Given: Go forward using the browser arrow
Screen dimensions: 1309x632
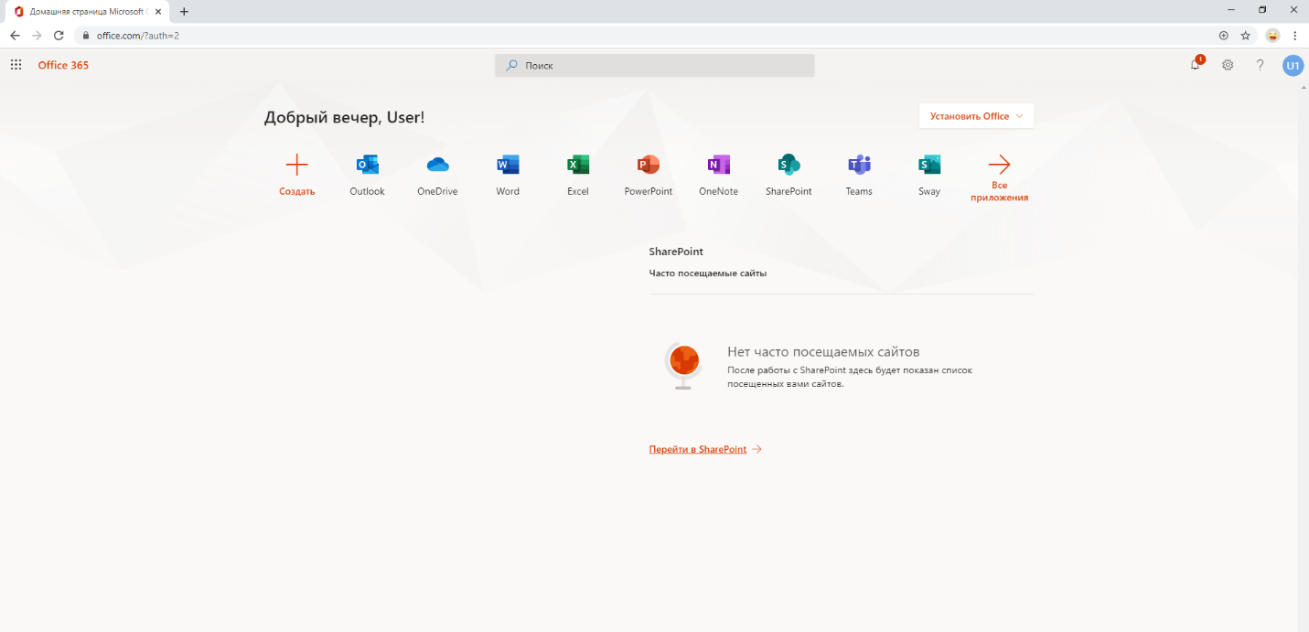Looking at the screenshot, I should (37, 35).
